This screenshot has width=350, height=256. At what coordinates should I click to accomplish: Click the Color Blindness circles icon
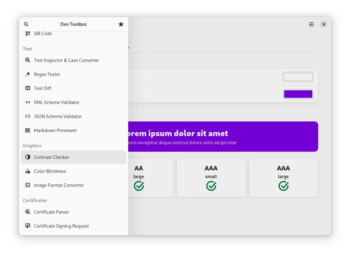(x=28, y=171)
